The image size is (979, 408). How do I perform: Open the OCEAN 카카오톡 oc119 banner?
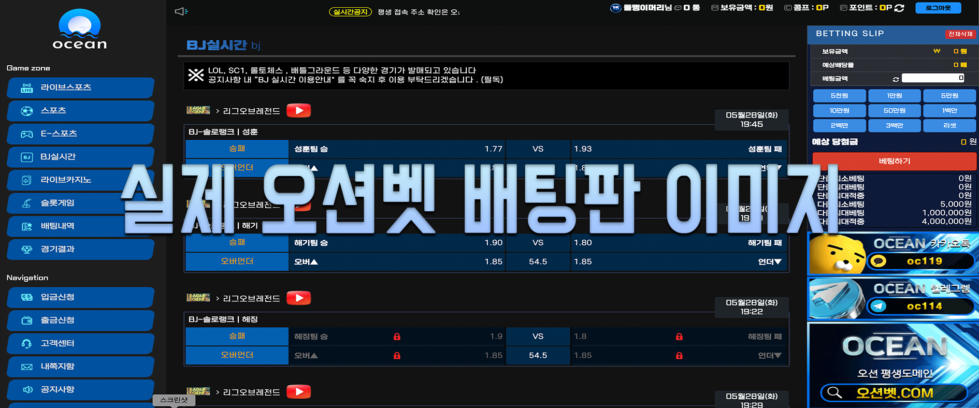point(893,254)
